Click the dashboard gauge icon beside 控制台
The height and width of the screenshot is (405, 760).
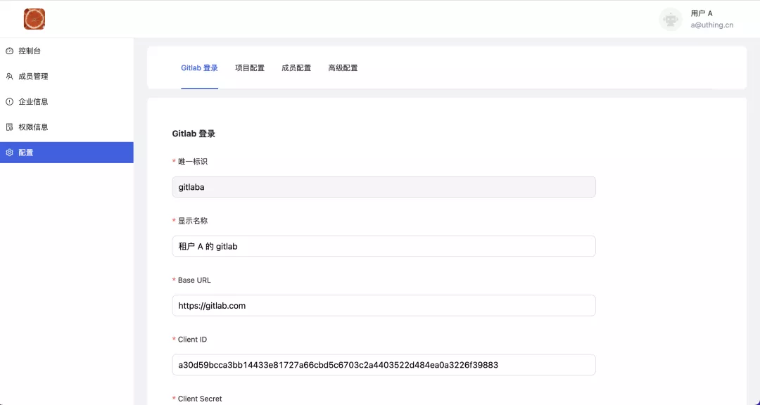pos(9,51)
